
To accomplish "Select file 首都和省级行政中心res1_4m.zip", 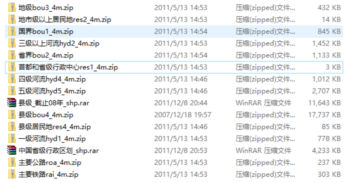I will [x=174, y=67].
